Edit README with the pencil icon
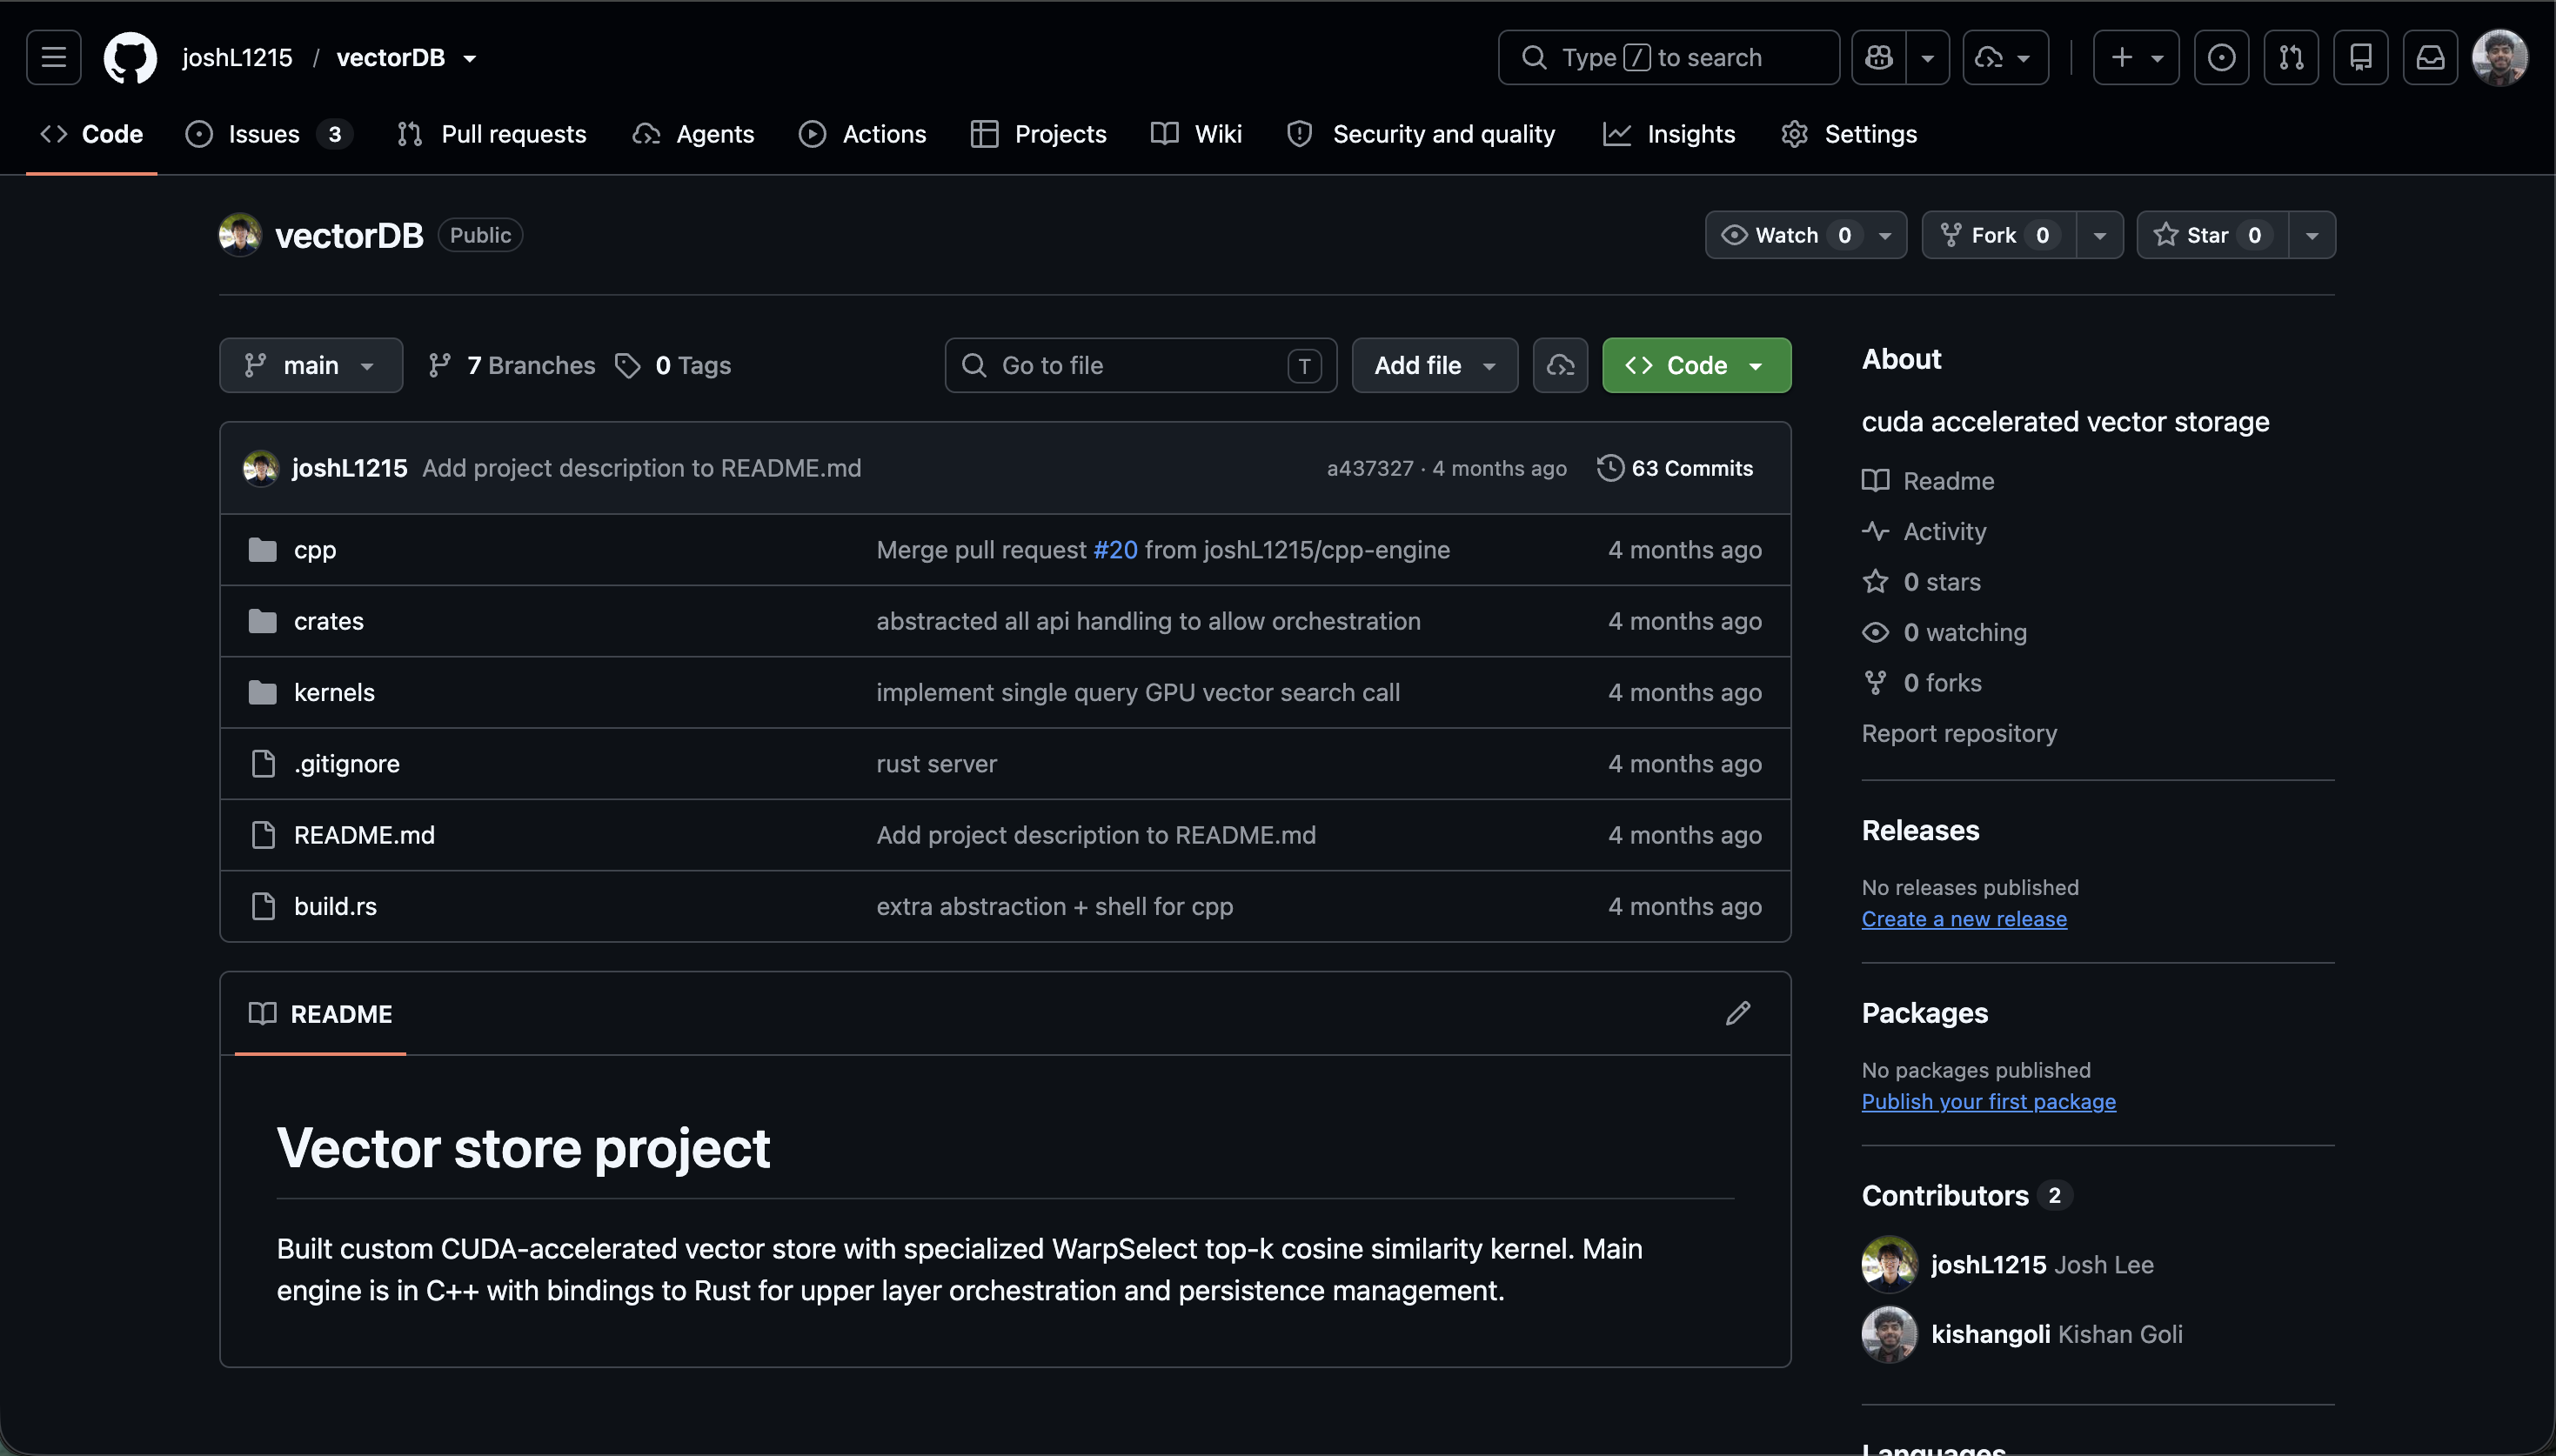Viewport: 2556px width, 1456px height. pyautogui.click(x=1738, y=1013)
